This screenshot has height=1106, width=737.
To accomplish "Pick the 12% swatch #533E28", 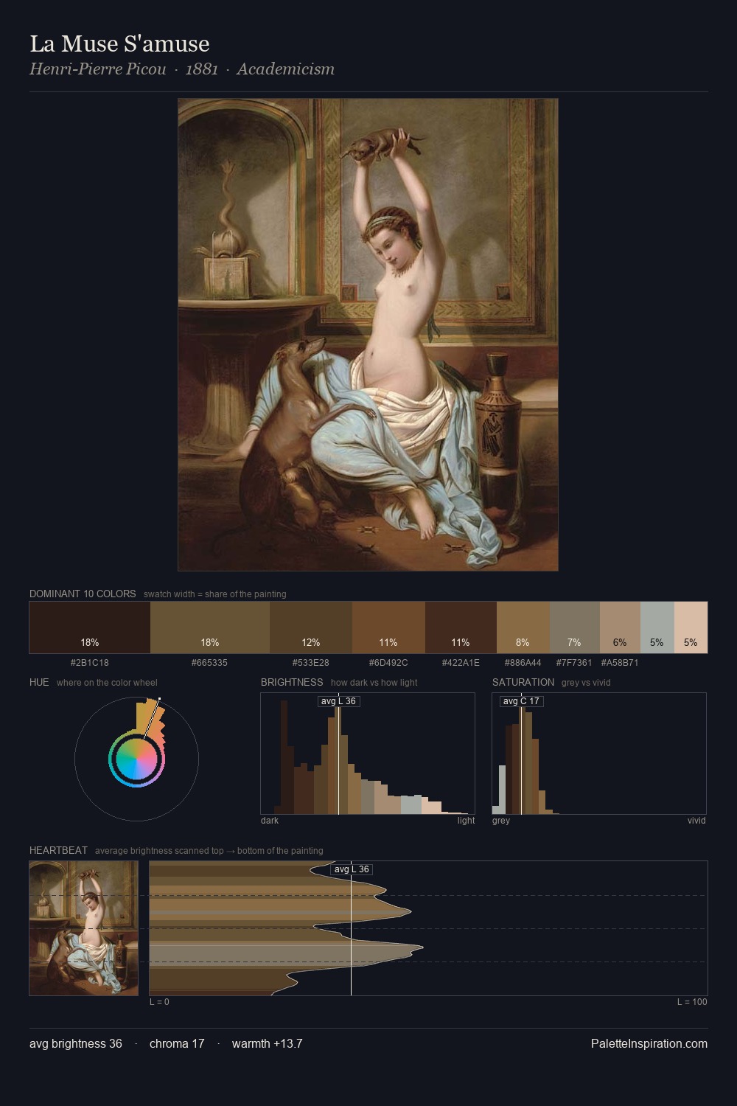I will (311, 627).
